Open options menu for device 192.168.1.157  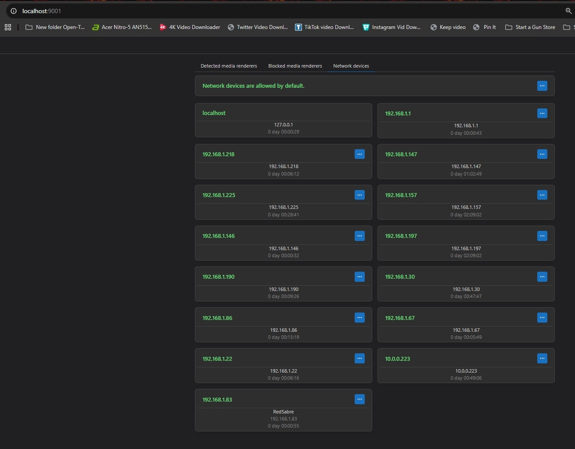[x=542, y=195]
